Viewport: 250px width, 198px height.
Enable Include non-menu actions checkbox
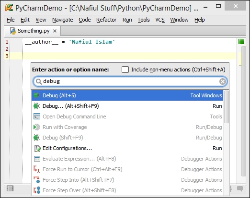(x=125, y=70)
